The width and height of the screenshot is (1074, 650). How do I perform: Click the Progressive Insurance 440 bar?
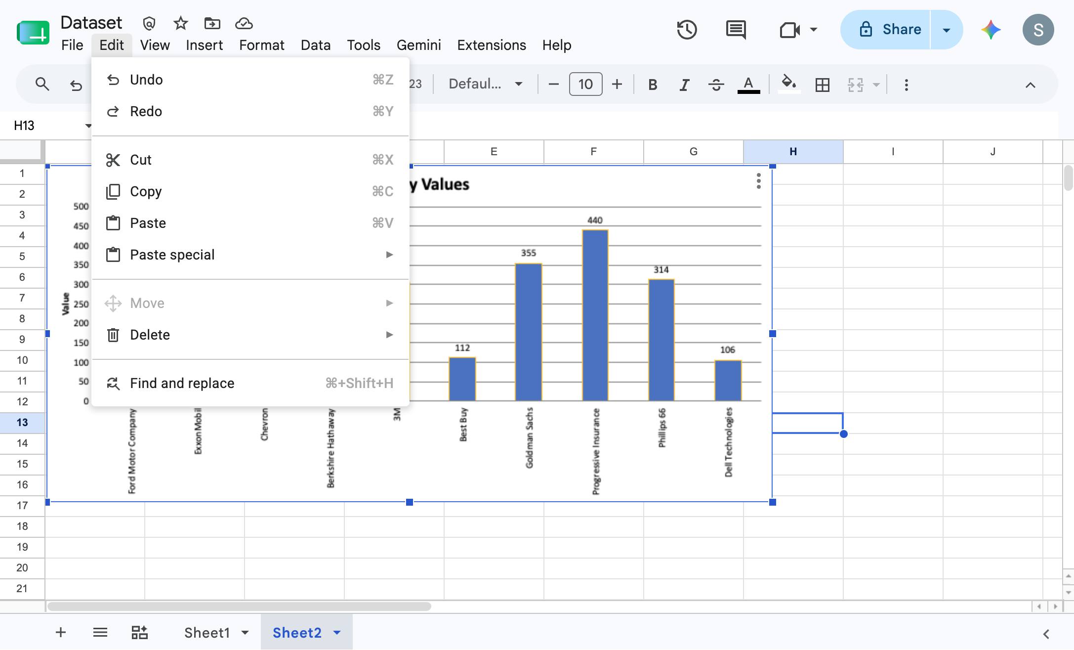coord(595,315)
